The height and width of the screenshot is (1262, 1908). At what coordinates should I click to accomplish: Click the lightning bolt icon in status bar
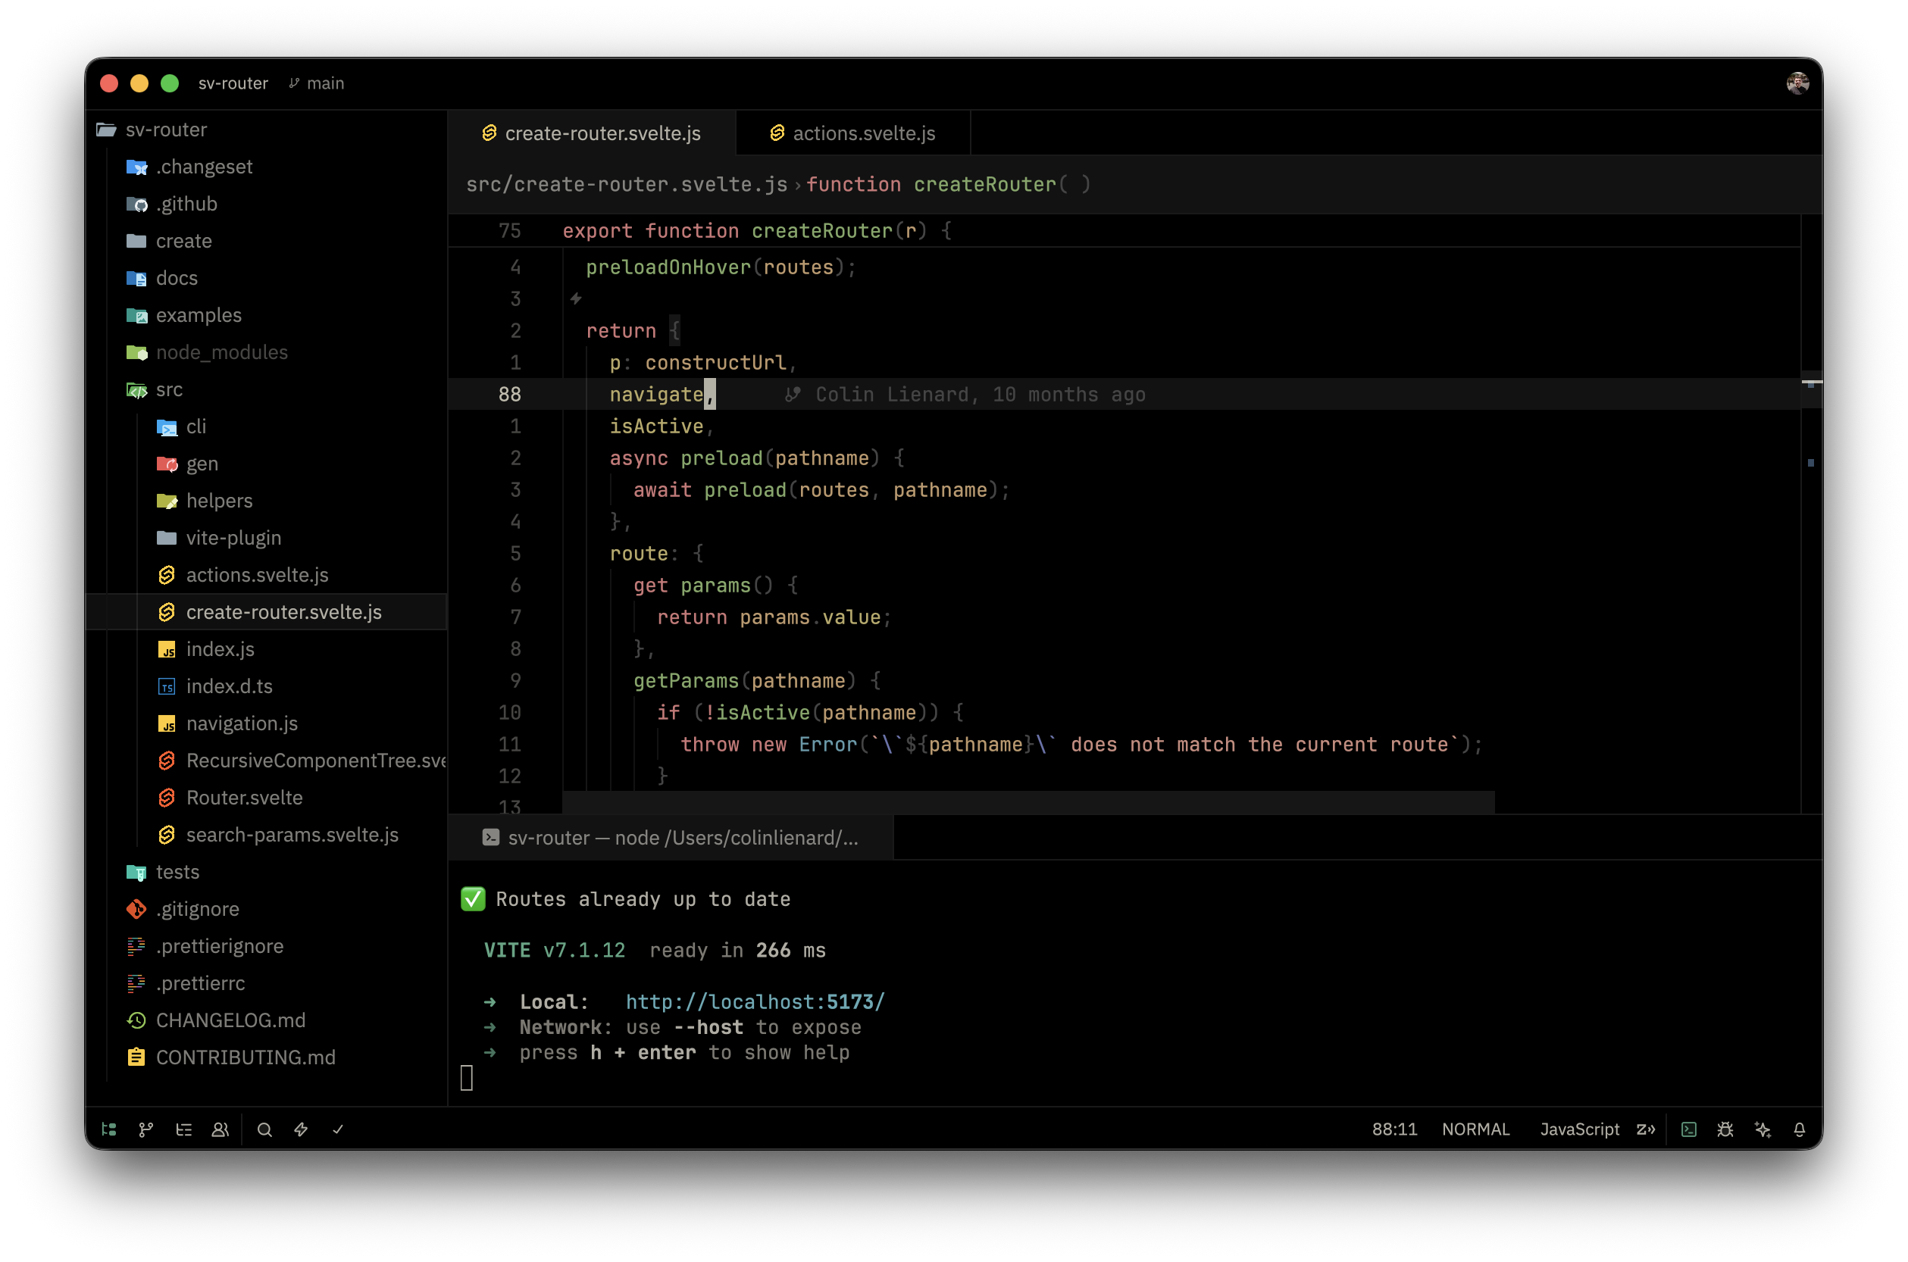click(x=301, y=1129)
